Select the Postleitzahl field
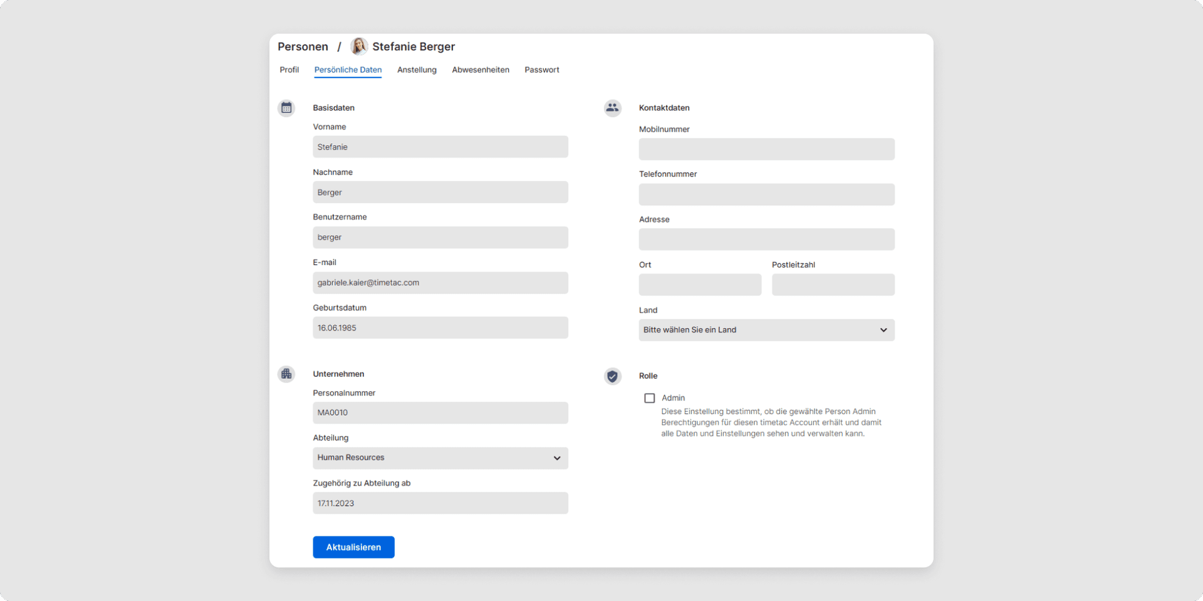Viewport: 1203px width, 601px height. click(x=833, y=285)
